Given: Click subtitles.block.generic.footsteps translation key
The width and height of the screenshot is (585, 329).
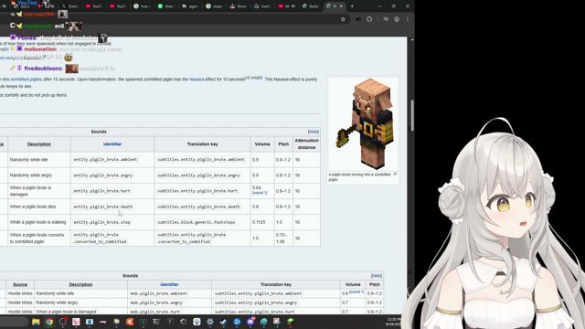Looking at the screenshot, I should (196, 222).
